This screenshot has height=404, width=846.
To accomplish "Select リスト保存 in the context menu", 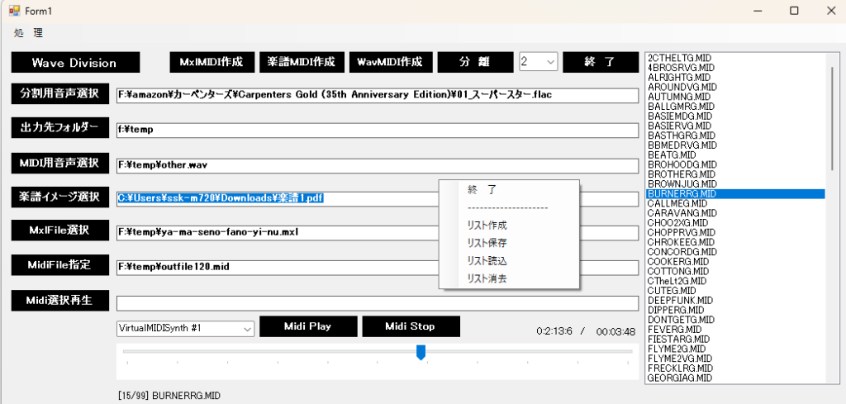I will coord(487,243).
